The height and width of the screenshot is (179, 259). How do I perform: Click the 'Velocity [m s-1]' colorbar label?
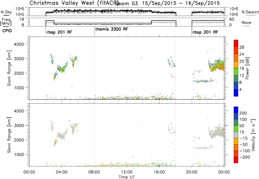click(x=253, y=135)
